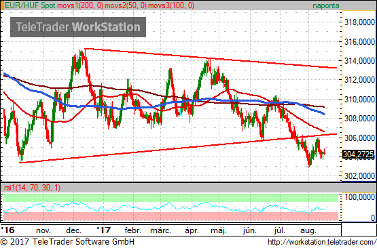Click the copyright TeleTrader Software GmbH text
Image resolution: width=377 pixels, height=248 pixels.
67,242
